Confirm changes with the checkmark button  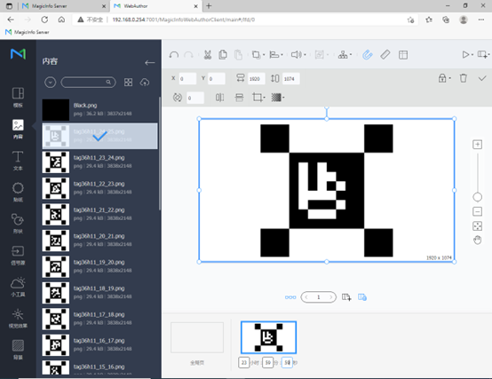tap(482, 78)
